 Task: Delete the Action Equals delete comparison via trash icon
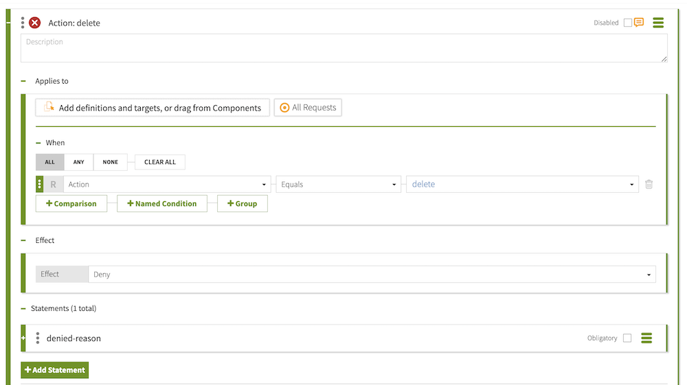(x=649, y=184)
